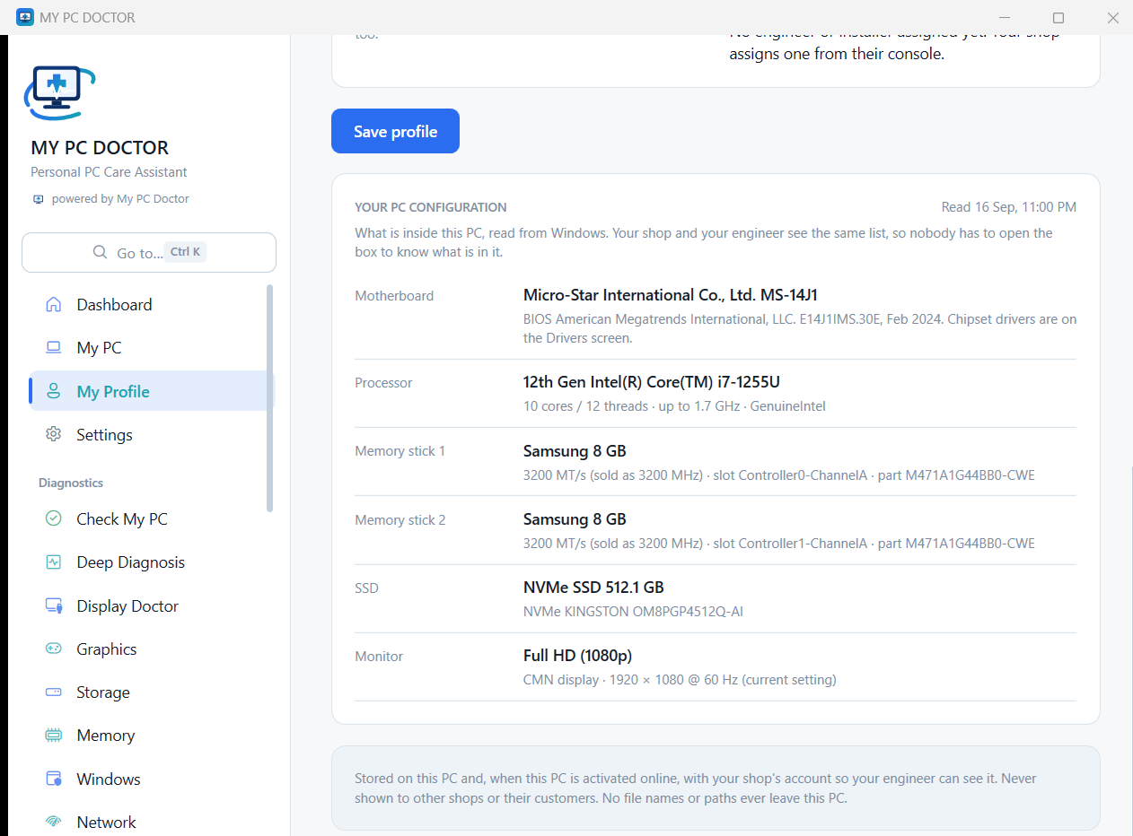Click the BIOS American Megatrends detail text
This screenshot has height=836, width=1133.
point(800,328)
